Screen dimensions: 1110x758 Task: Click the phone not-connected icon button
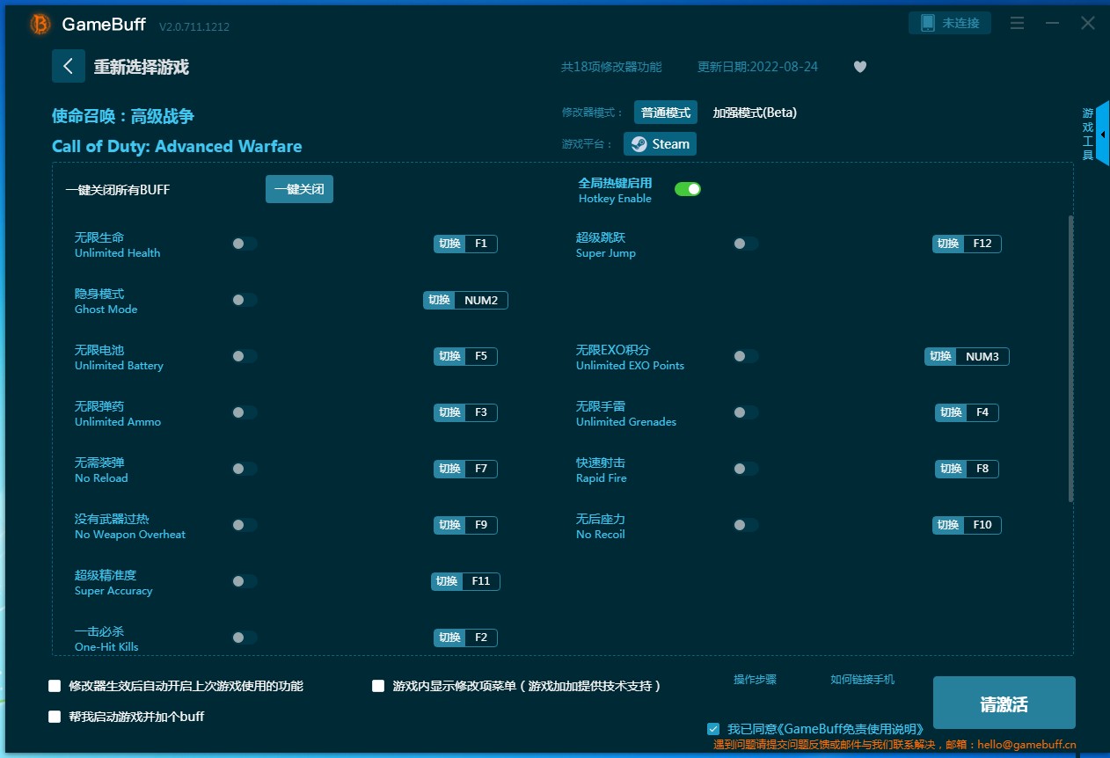[x=949, y=23]
